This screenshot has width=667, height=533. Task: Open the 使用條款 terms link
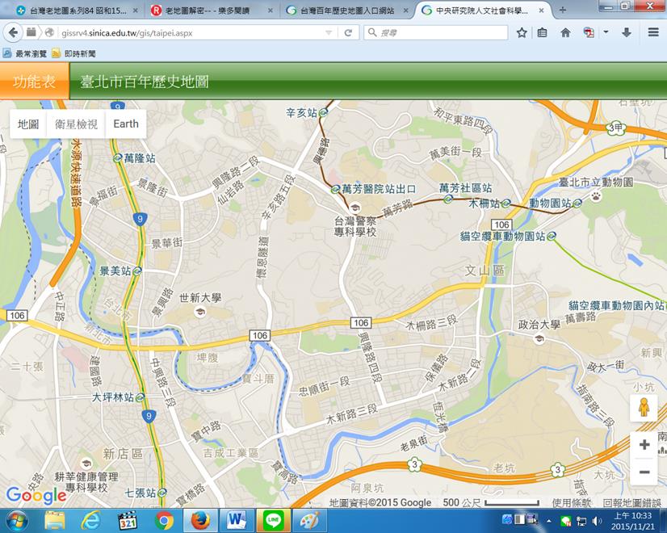(571, 503)
